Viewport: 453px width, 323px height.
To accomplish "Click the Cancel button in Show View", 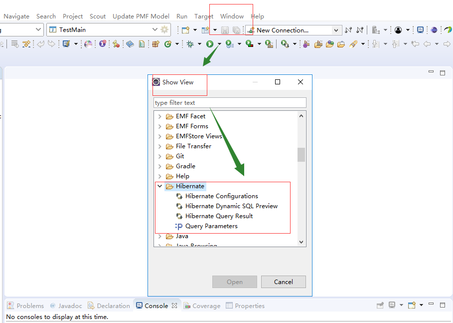I will (x=284, y=282).
